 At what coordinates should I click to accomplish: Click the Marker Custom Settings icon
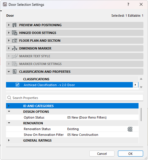coord(14,64)
